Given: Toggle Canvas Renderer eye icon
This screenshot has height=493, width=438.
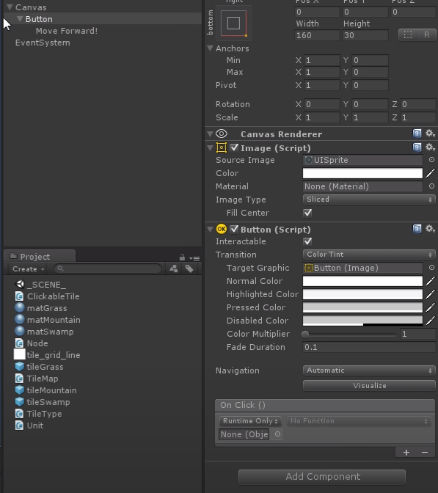Looking at the screenshot, I should pyautogui.click(x=222, y=134).
